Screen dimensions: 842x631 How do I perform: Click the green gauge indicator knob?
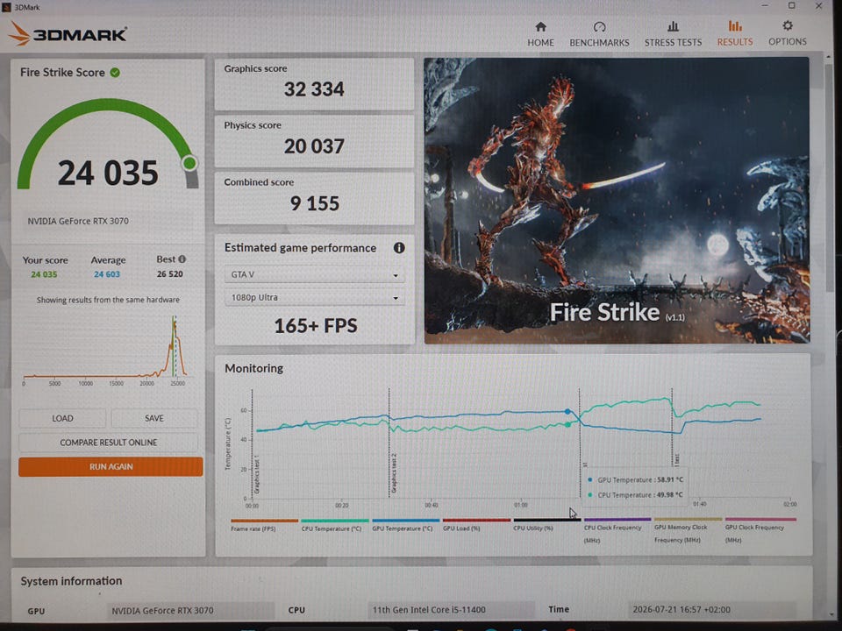[189, 163]
